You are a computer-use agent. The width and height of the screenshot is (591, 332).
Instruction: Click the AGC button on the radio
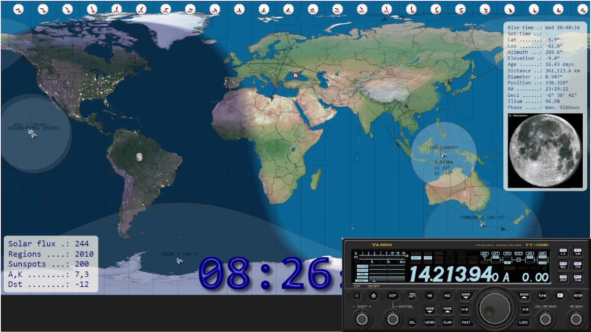(x=447, y=296)
